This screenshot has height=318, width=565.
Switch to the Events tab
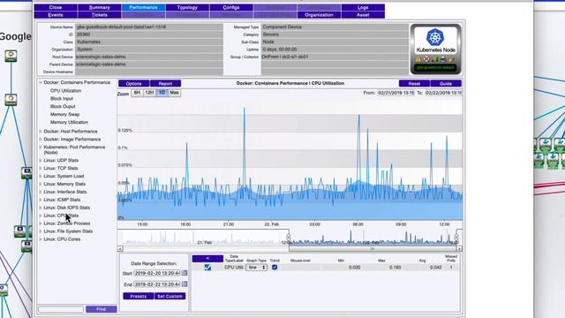56,15
